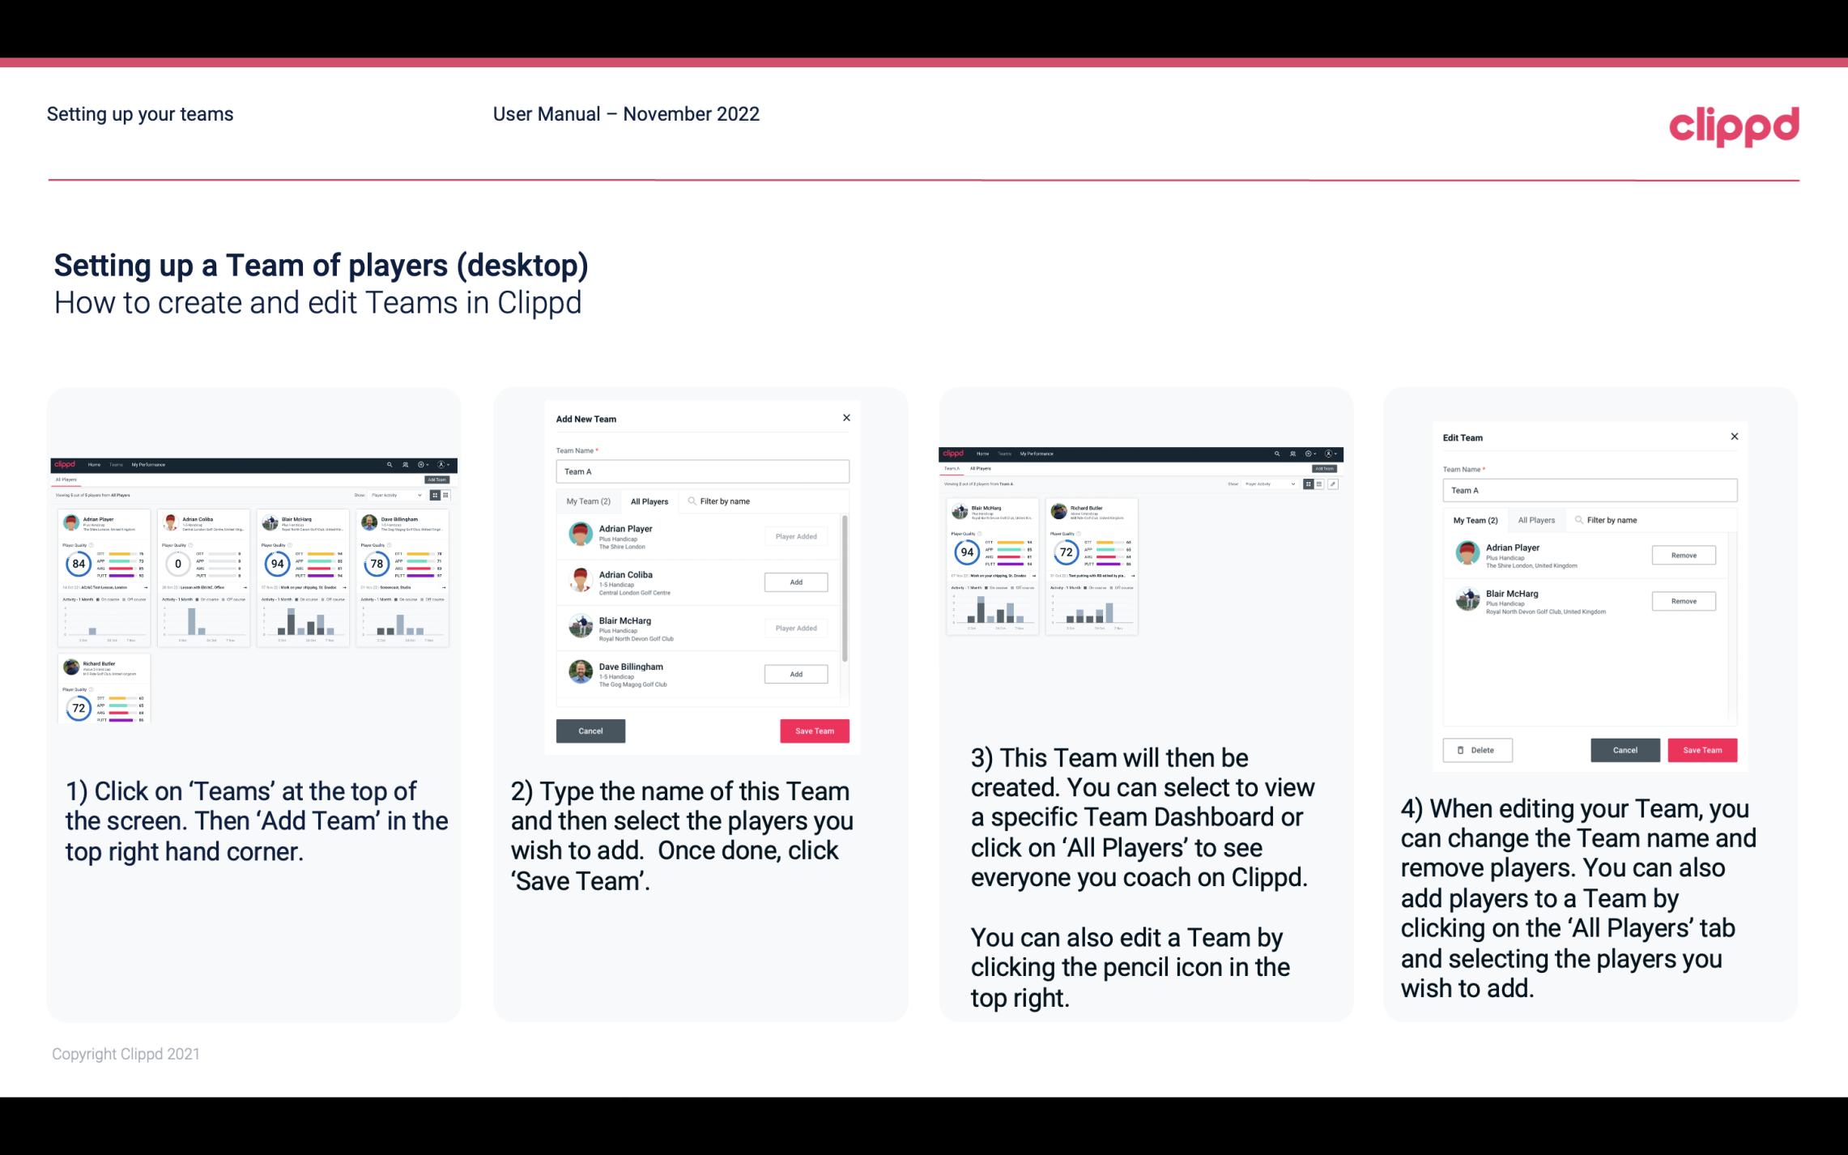Click the Add button next to Dave Billingham
Image resolution: width=1848 pixels, height=1155 pixels.
[x=794, y=675]
